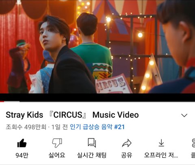Tap the download arrow icon
The height and width of the screenshot is (165, 195).
161,143
